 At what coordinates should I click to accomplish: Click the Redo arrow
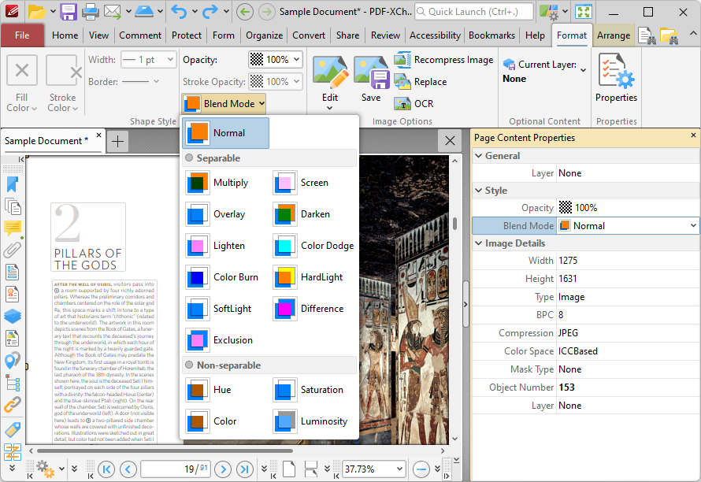click(x=210, y=12)
